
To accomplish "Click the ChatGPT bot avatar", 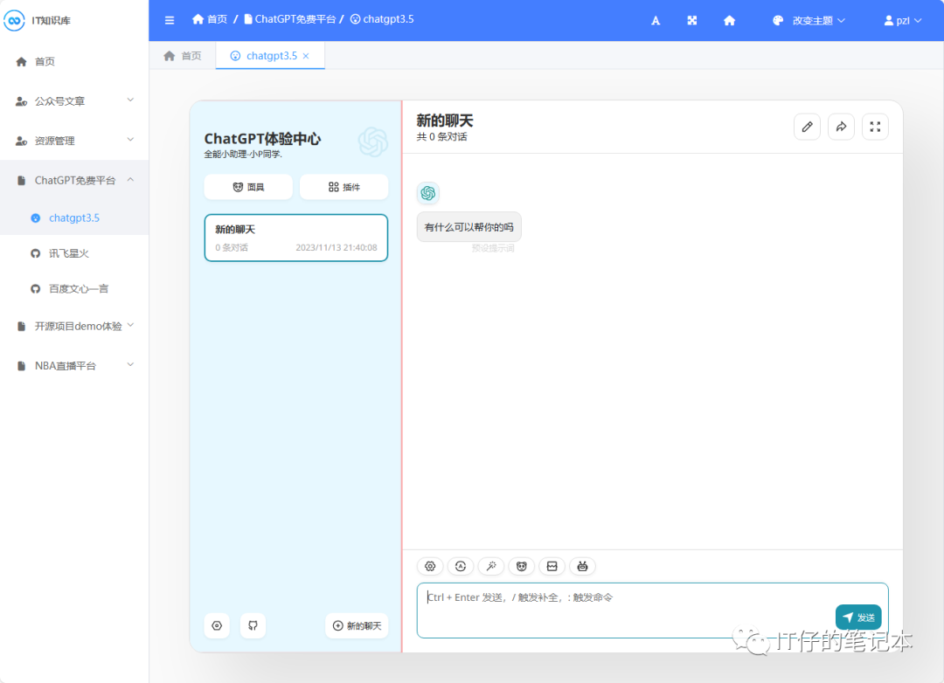I will click(x=428, y=193).
